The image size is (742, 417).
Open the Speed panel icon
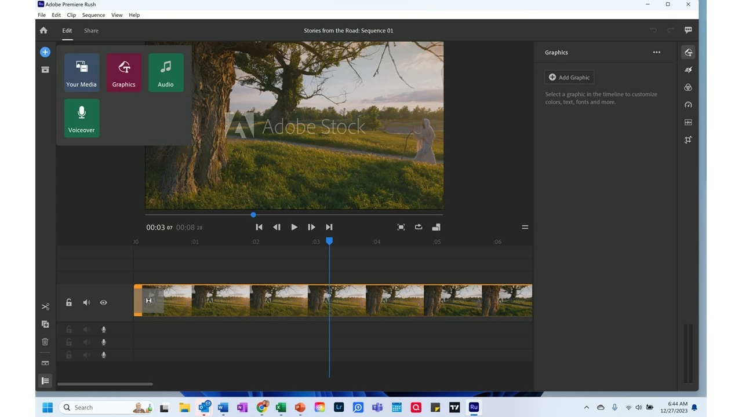tap(688, 105)
